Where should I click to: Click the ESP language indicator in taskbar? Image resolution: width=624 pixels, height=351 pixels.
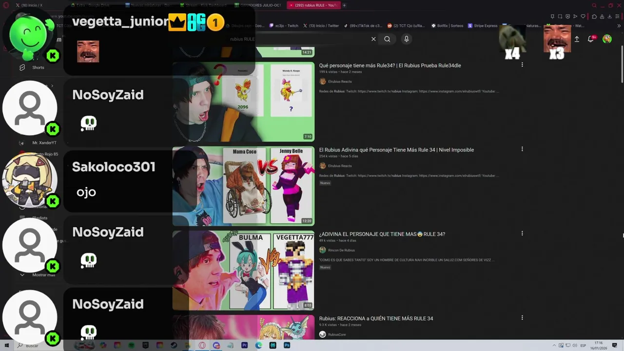583,346
